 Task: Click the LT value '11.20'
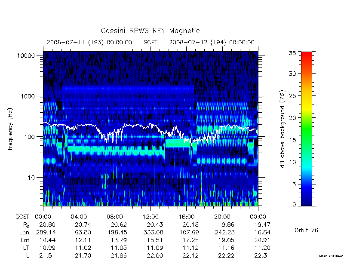point(262,248)
